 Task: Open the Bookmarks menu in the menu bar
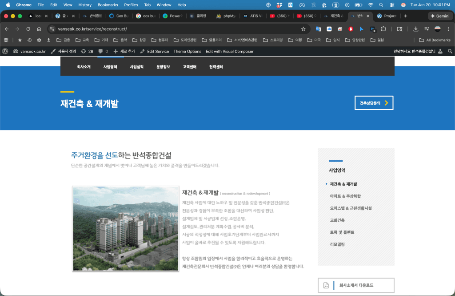[x=107, y=5]
